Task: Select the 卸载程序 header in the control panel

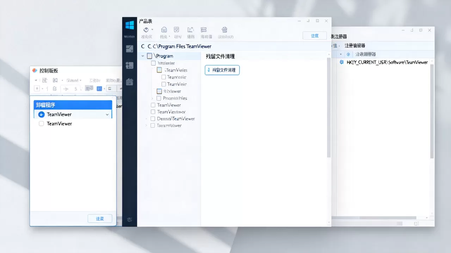Action: tap(73, 105)
